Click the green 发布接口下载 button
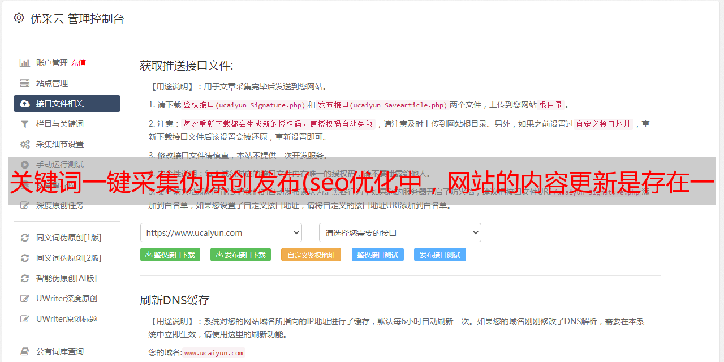Viewport: 724px width, 362px height. [240, 255]
